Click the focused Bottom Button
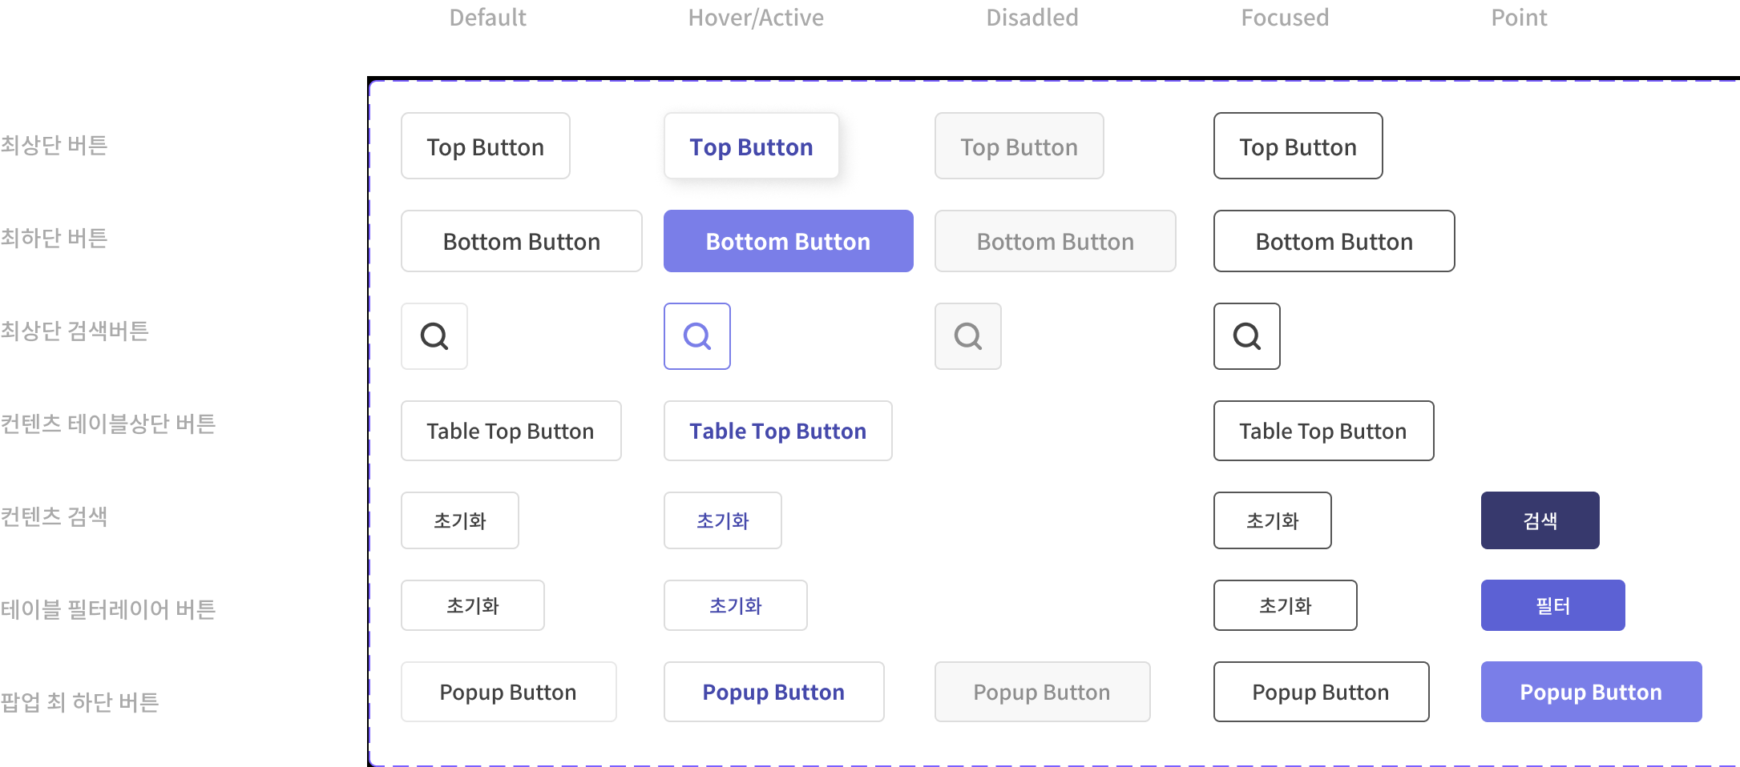The image size is (1740, 767). (x=1334, y=241)
